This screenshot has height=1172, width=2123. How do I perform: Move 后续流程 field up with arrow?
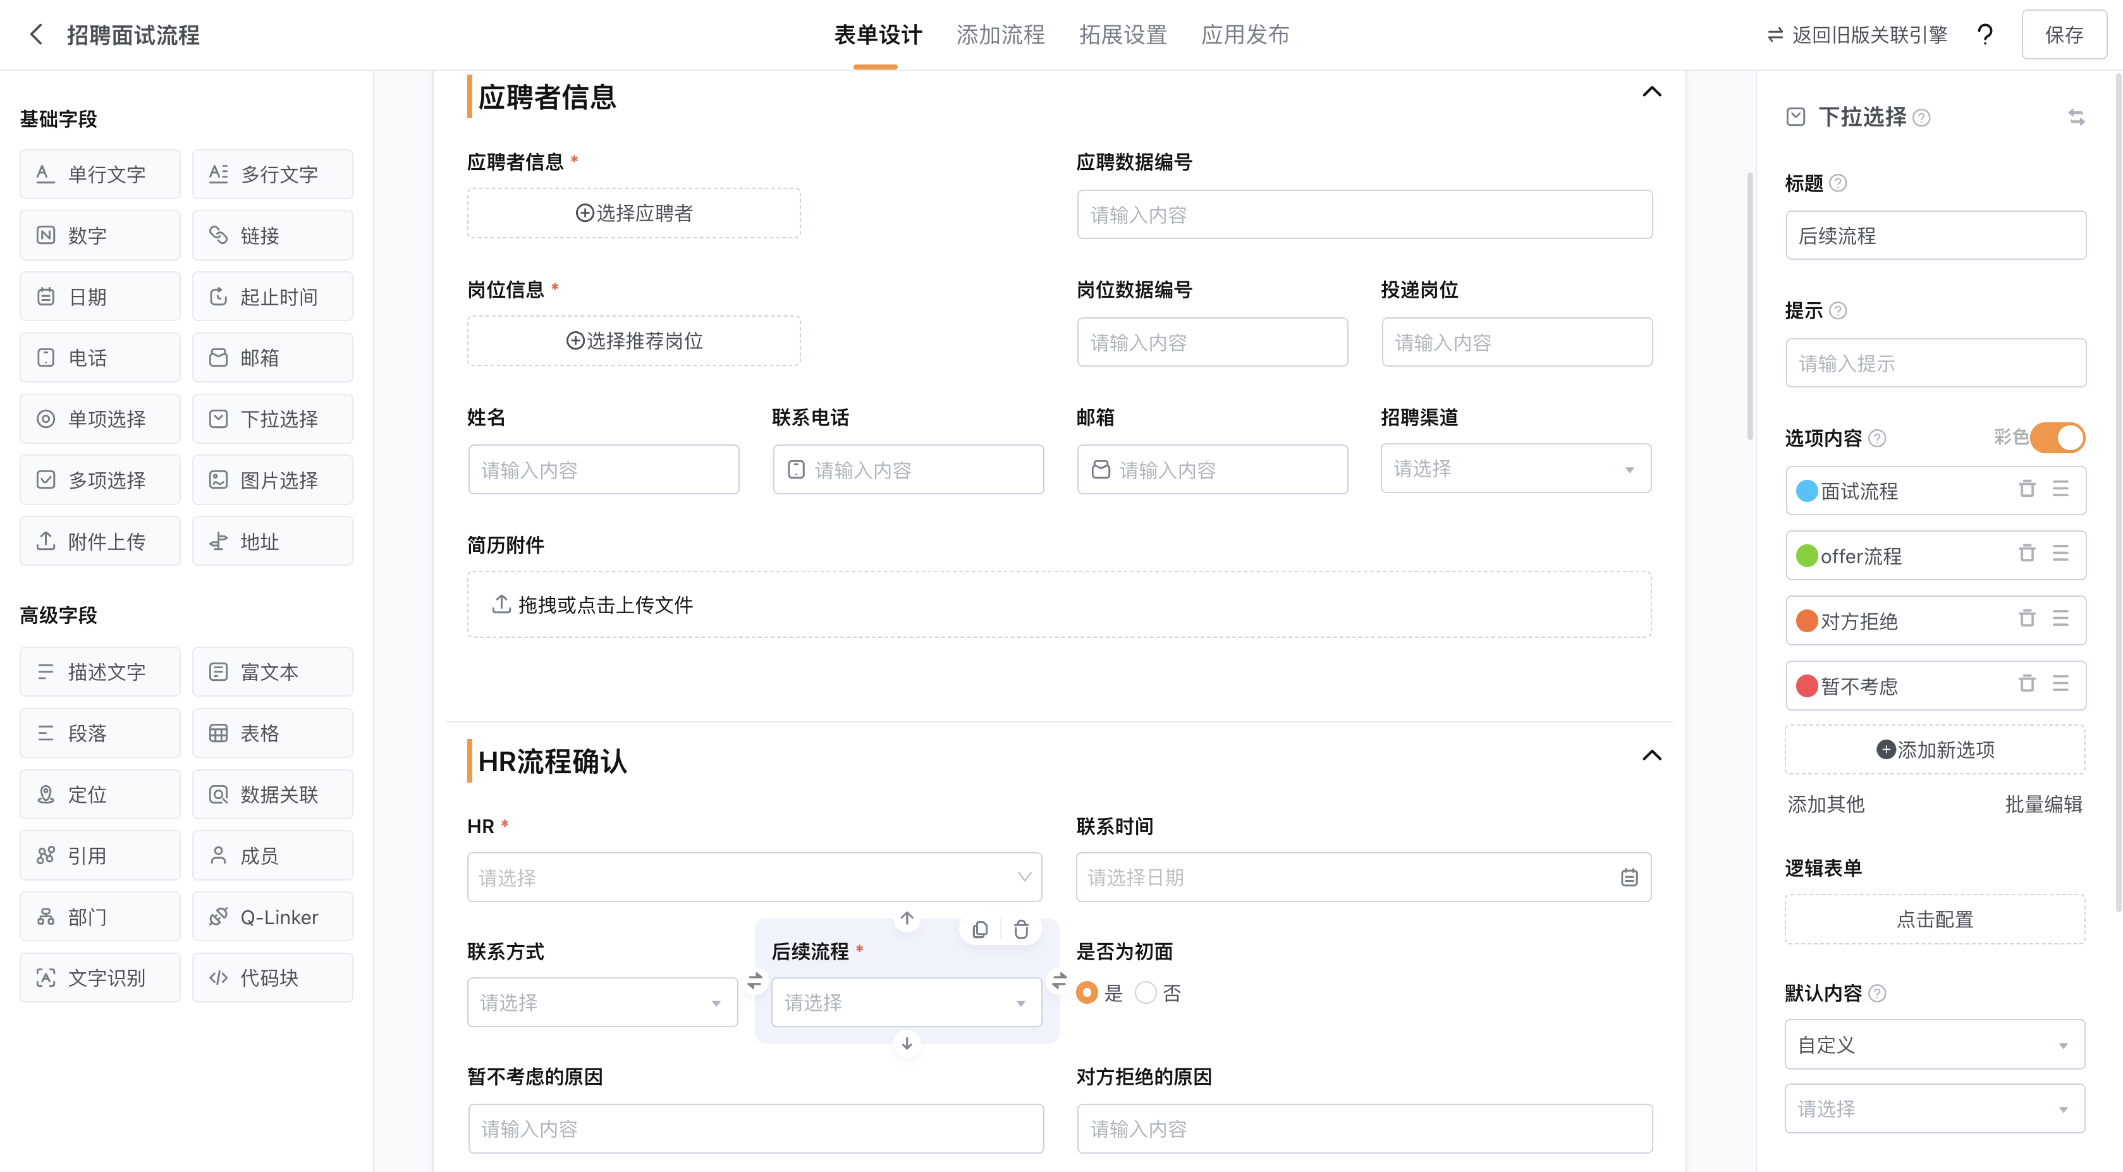pyautogui.click(x=907, y=918)
